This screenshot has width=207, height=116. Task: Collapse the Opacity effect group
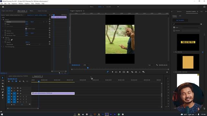click(2, 38)
